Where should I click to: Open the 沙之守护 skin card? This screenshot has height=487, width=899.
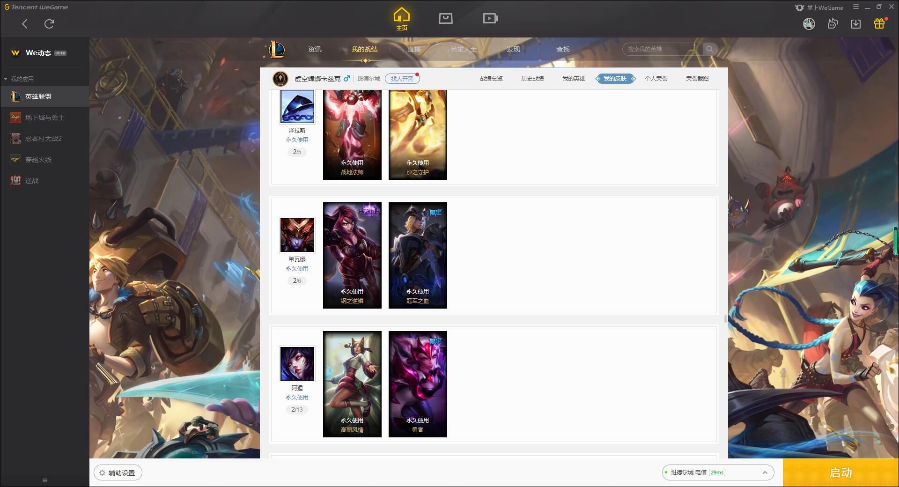click(418, 135)
